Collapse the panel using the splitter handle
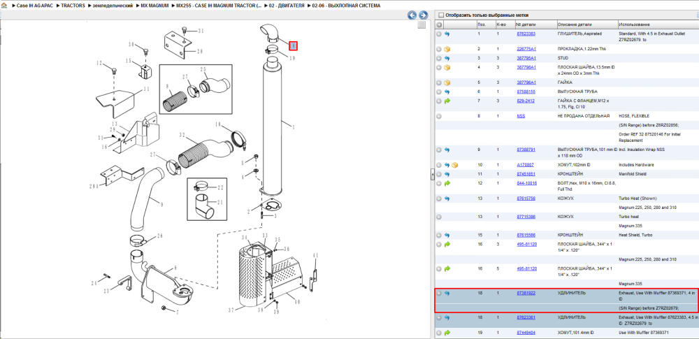Image resolution: width=699 pixels, height=339 pixels. point(433,175)
